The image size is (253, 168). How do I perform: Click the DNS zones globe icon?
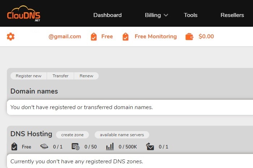(x=44, y=146)
